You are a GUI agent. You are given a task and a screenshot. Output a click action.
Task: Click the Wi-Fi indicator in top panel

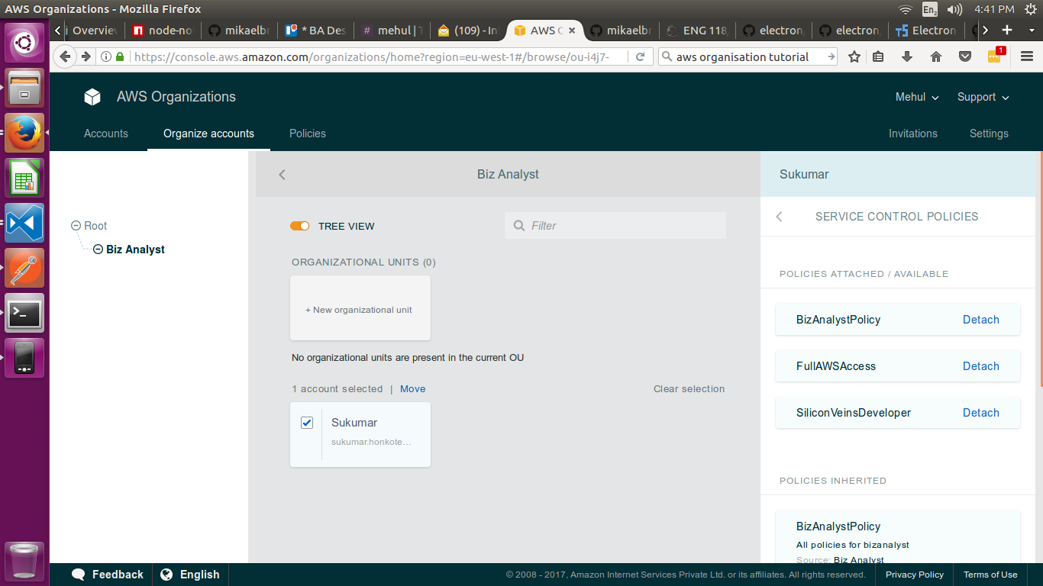coord(906,9)
